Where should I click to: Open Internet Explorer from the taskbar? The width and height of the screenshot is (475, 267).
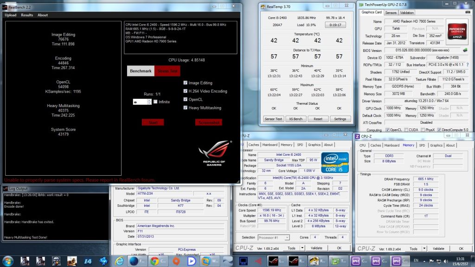(x=119, y=261)
